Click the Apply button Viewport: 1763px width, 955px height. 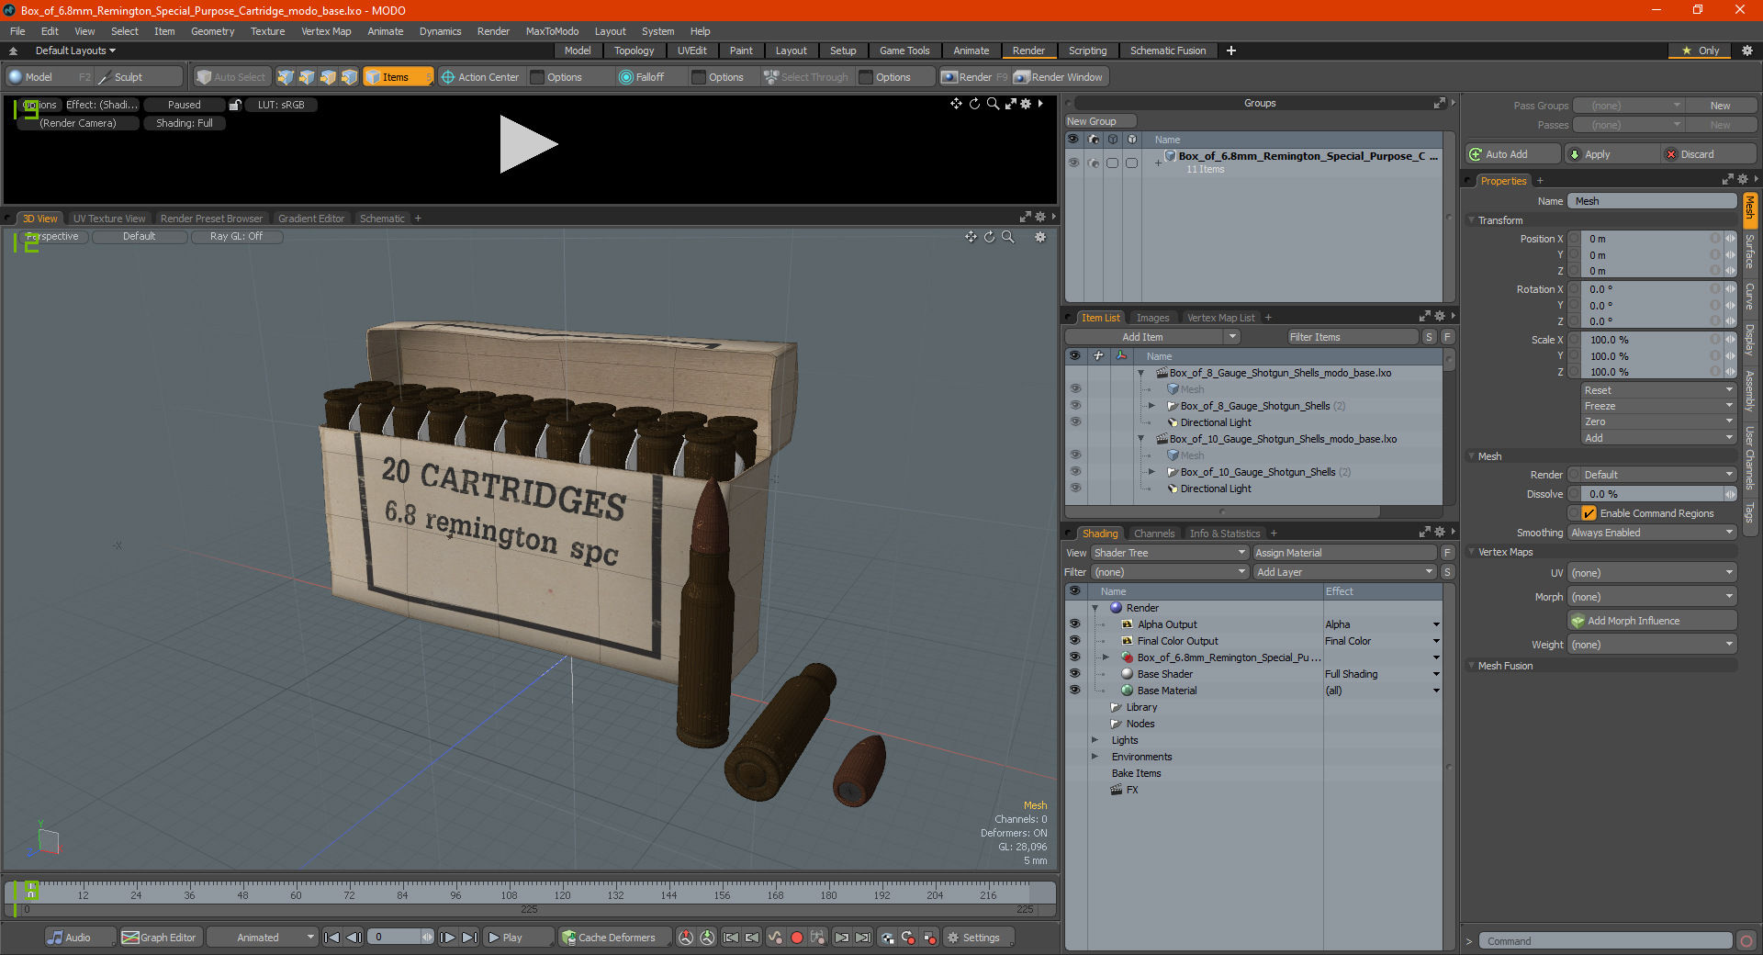(x=1612, y=154)
